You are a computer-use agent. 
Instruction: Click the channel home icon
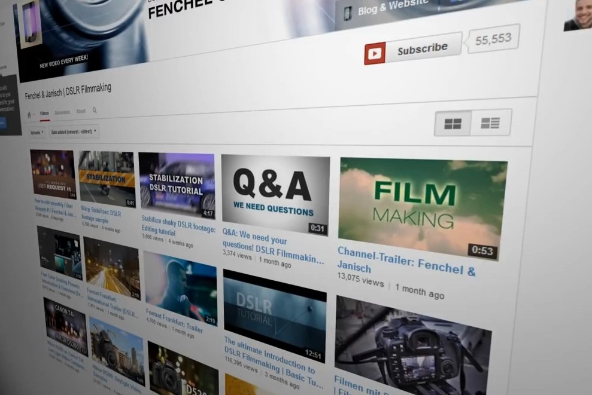click(29, 115)
